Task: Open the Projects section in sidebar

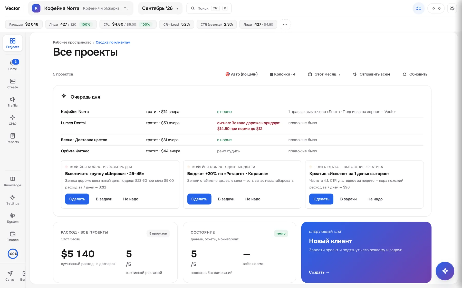Action: [13, 43]
